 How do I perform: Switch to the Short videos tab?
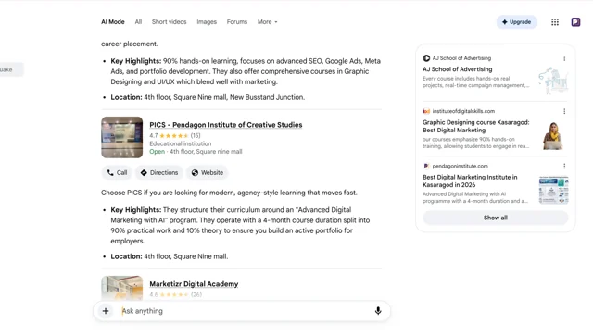pos(169,22)
